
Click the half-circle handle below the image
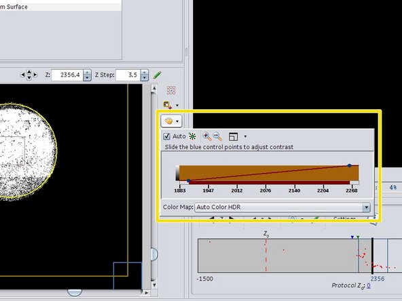(x=74, y=293)
